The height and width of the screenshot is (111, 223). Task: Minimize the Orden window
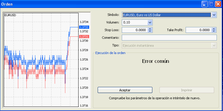204,4
